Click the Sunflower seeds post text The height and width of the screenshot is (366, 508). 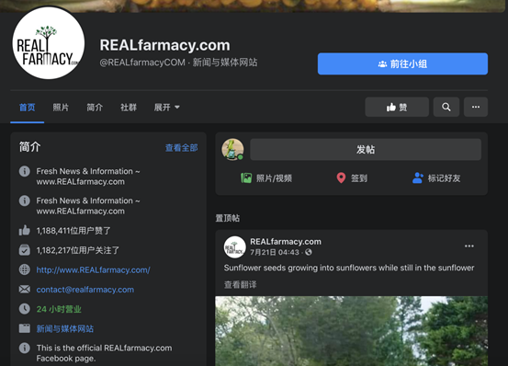(x=349, y=268)
